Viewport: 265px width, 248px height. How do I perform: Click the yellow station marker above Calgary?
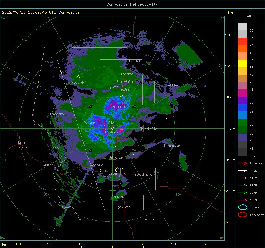point(116,170)
